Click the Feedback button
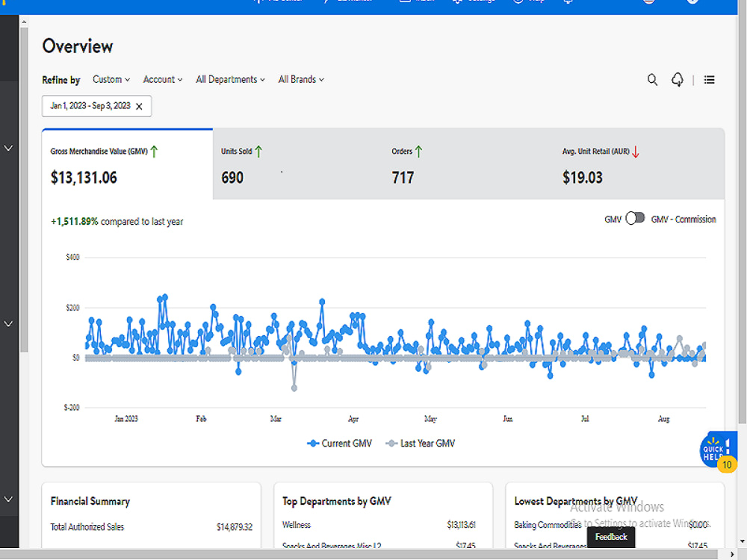747x560 pixels. point(611,537)
